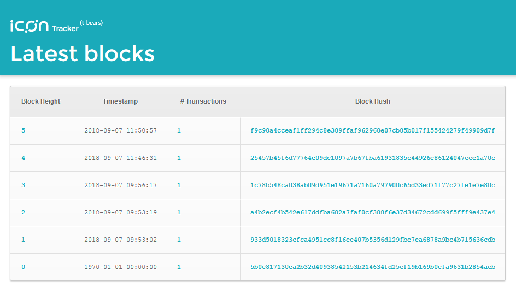Open genesis block height 0 link
This screenshot has width=516, height=293.
[x=23, y=267]
